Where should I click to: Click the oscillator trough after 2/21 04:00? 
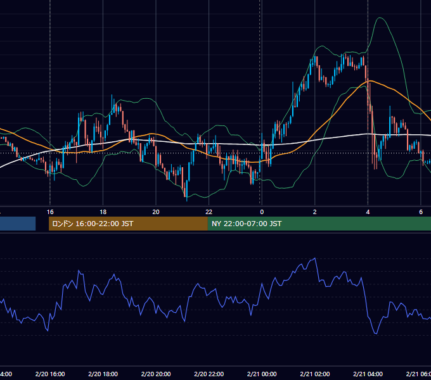tap(376, 334)
